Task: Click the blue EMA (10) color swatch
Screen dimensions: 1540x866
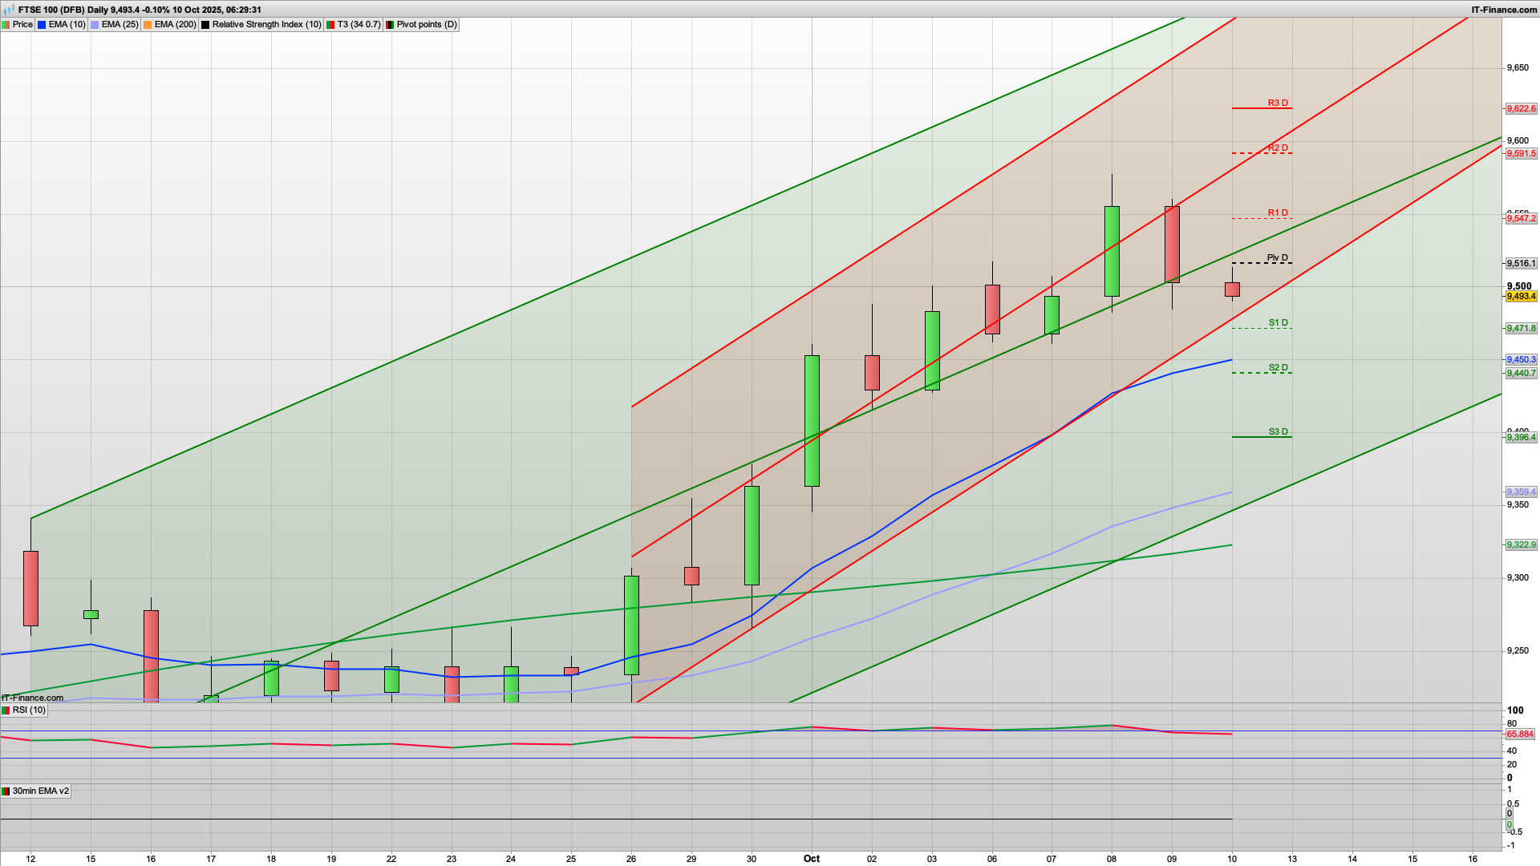Action: pos(42,25)
